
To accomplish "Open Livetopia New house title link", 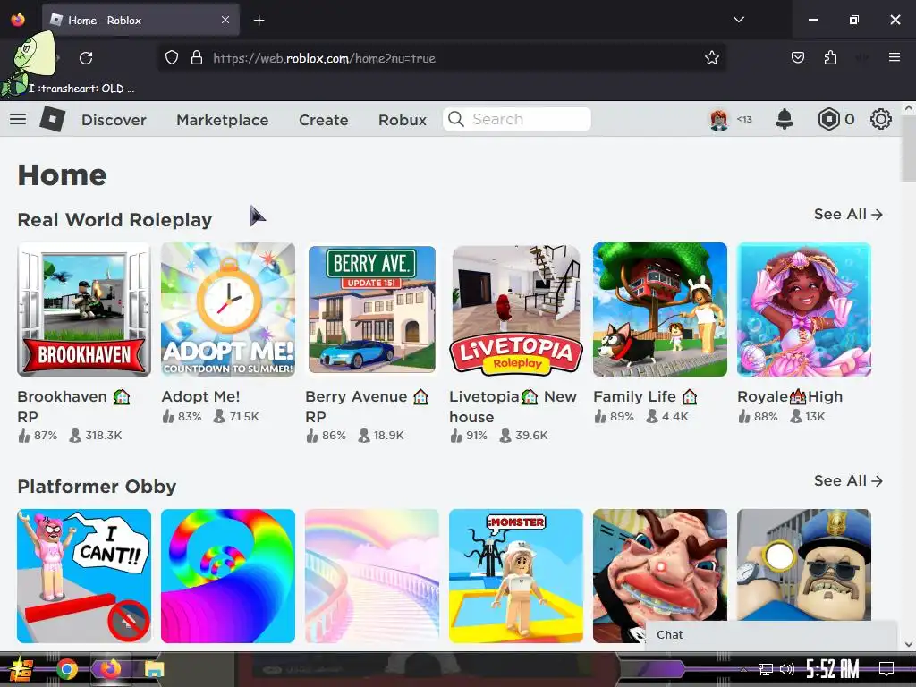I will [x=513, y=407].
